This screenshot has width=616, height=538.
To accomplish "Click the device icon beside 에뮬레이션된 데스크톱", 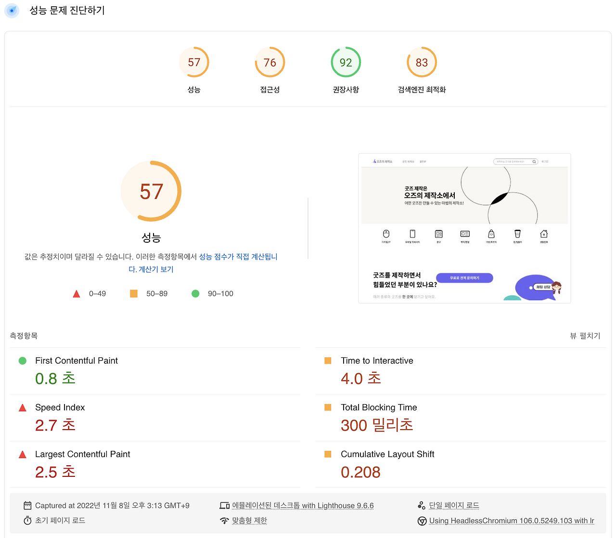I will (x=224, y=506).
